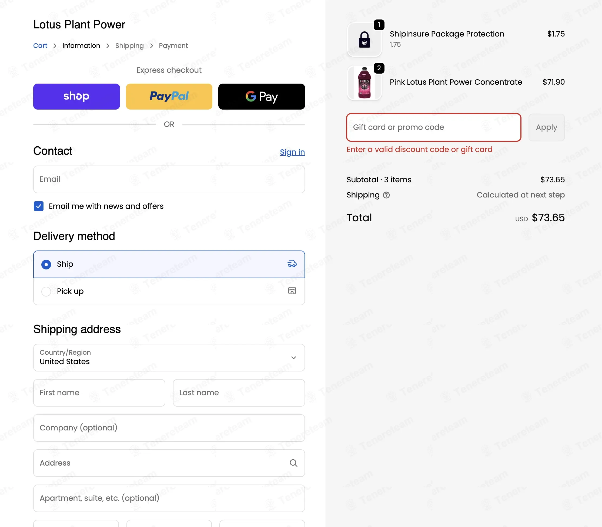Focus the gift card or promo code field

434,127
